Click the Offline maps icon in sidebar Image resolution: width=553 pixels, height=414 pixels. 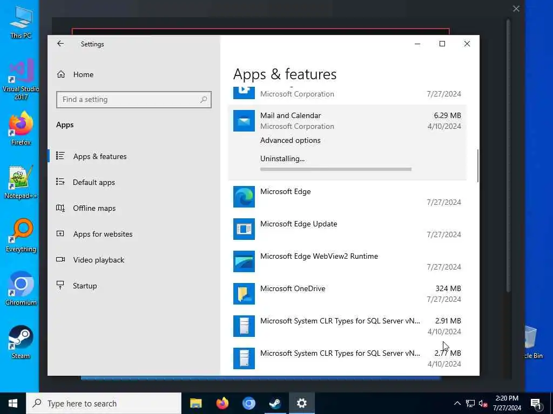point(60,208)
